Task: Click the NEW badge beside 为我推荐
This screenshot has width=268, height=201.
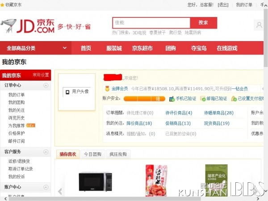Action: coord(31,126)
